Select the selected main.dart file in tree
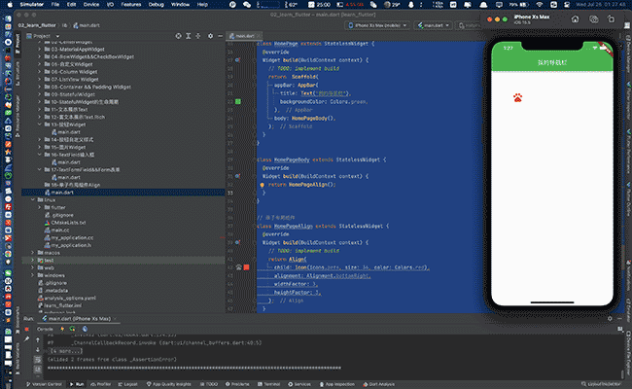The height and width of the screenshot is (389, 632). 123,193
